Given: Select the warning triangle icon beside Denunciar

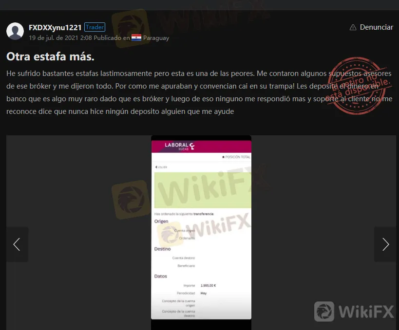Looking at the screenshot, I should 353,27.
